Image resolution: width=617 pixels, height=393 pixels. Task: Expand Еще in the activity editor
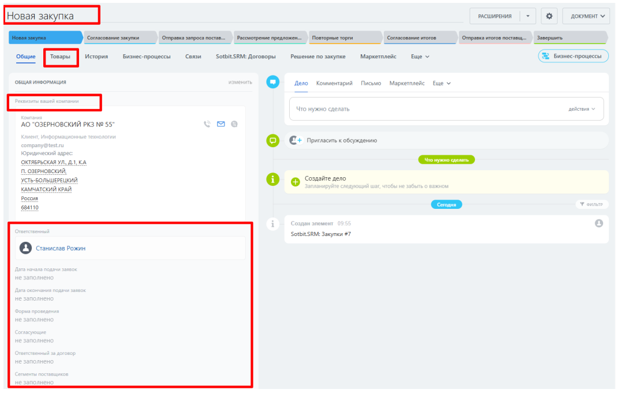(x=442, y=84)
